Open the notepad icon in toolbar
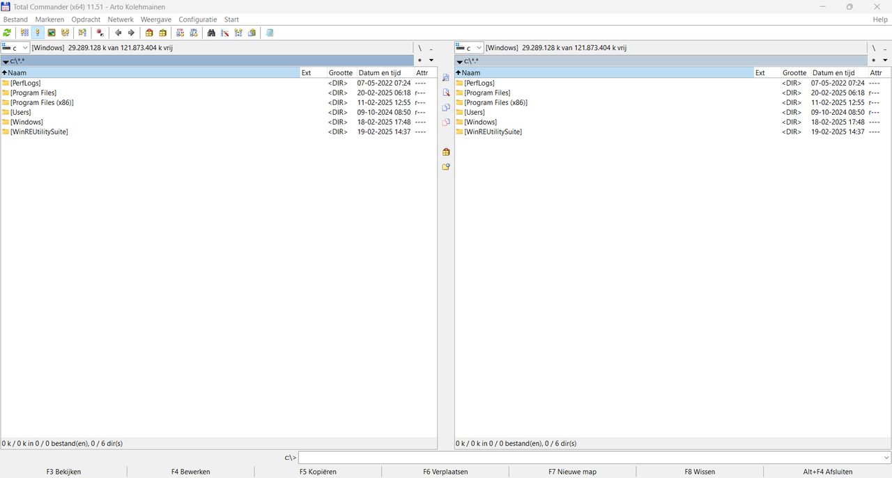 (270, 33)
